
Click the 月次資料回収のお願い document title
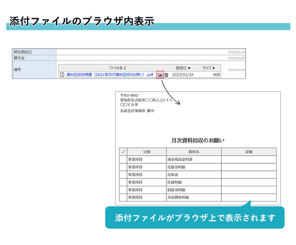[x=197, y=141]
